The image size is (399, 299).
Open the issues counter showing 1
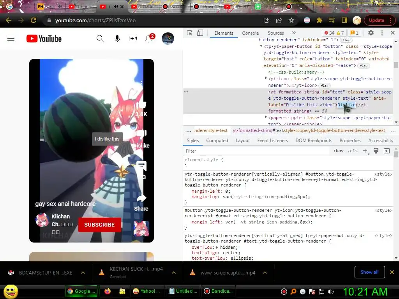(354, 33)
